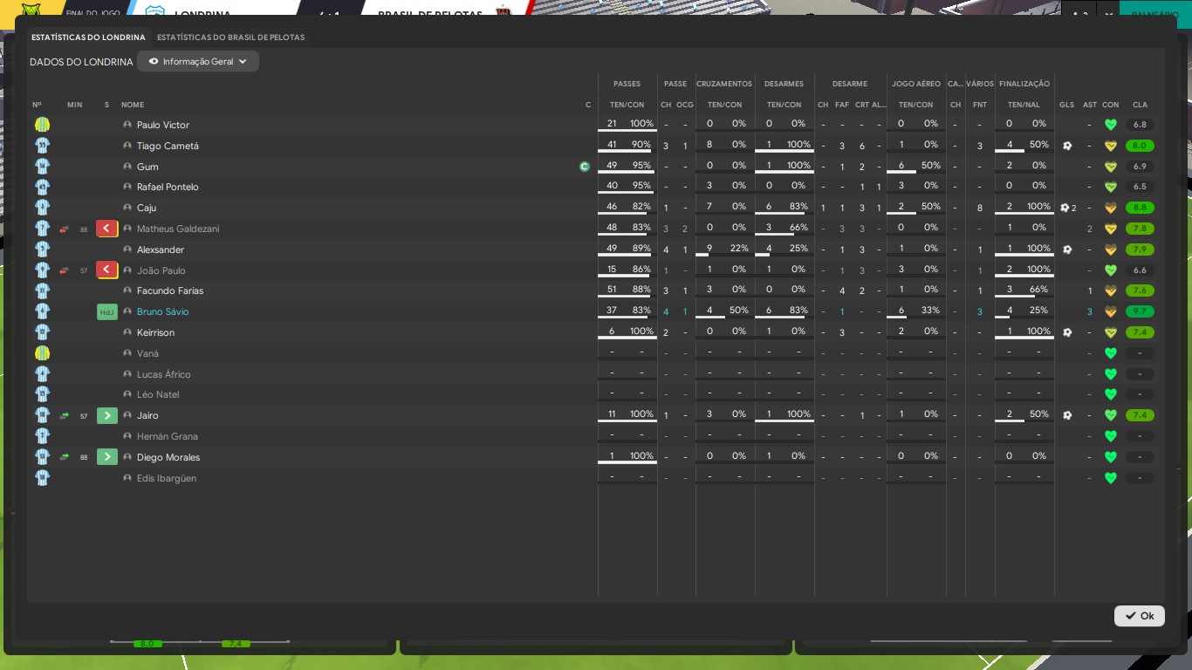Sort table by NOME column header
Screen dimensions: 1192x670
click(x=133, y=105)
